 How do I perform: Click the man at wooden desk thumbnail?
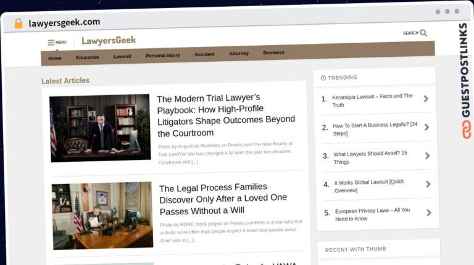click(102, 216)
